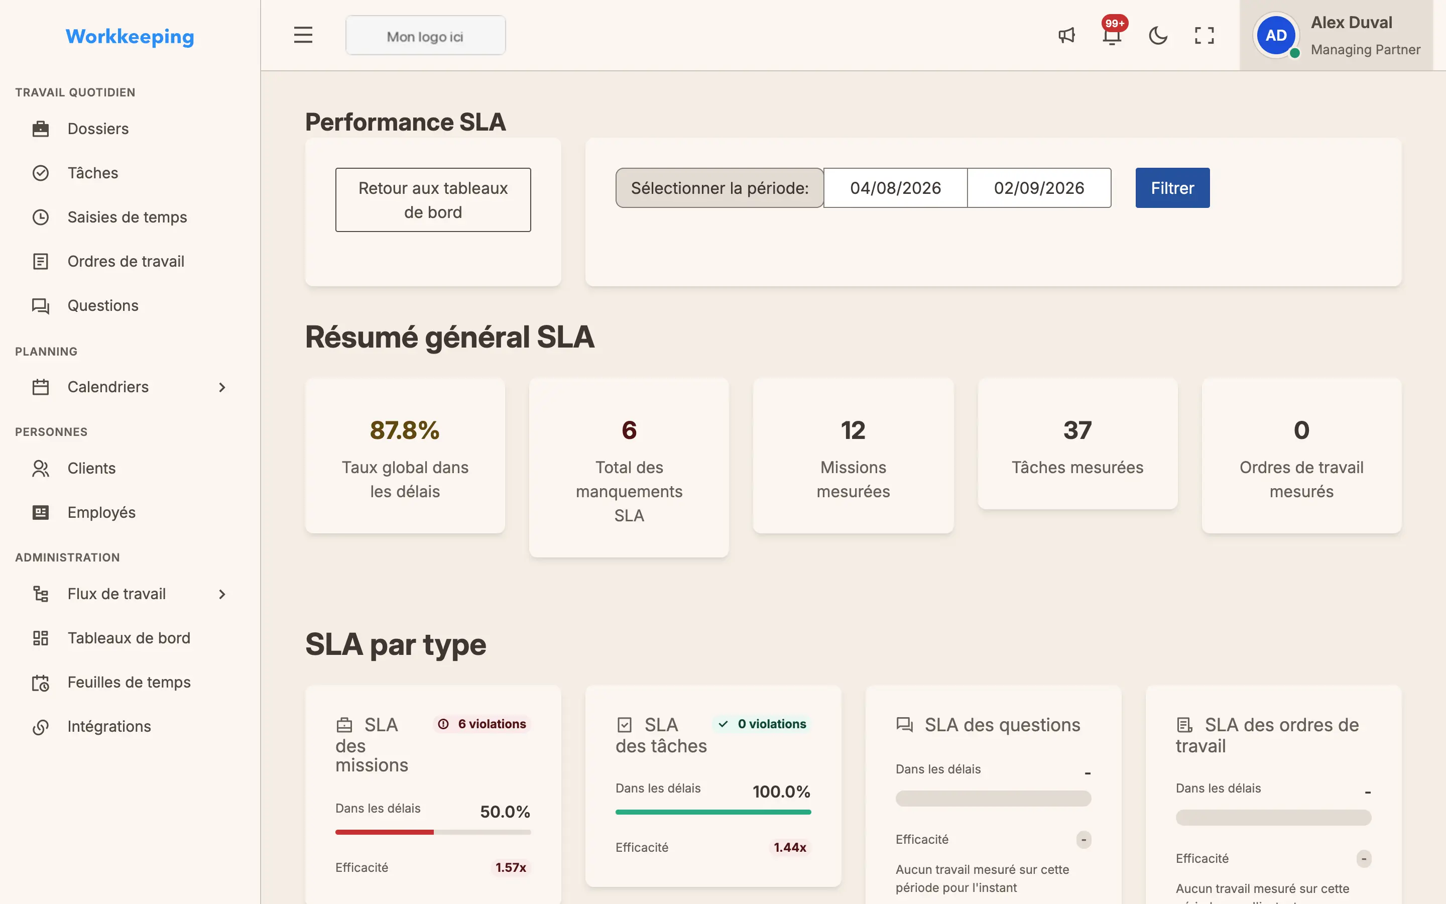Expand the Calendriers submenu chevron
This screenshot has width=1446, height=904.
[x=222, y=387]
